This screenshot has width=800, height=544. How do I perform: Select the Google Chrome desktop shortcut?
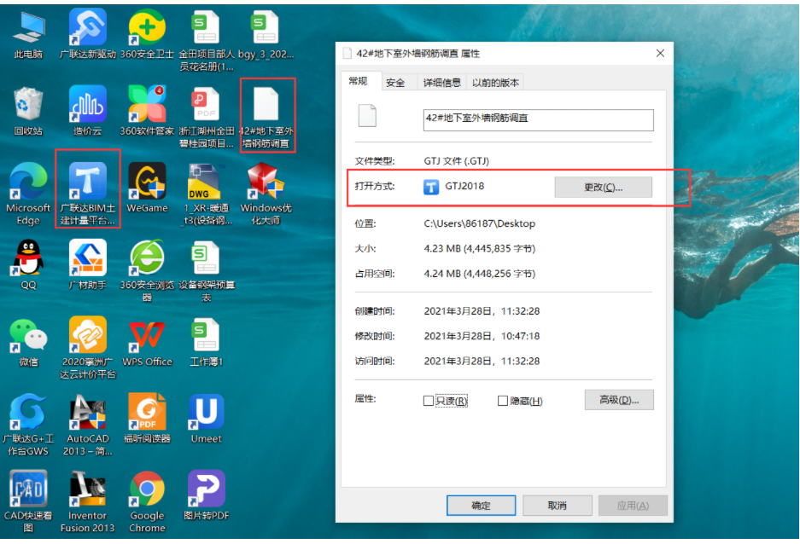tap(147, 501)
